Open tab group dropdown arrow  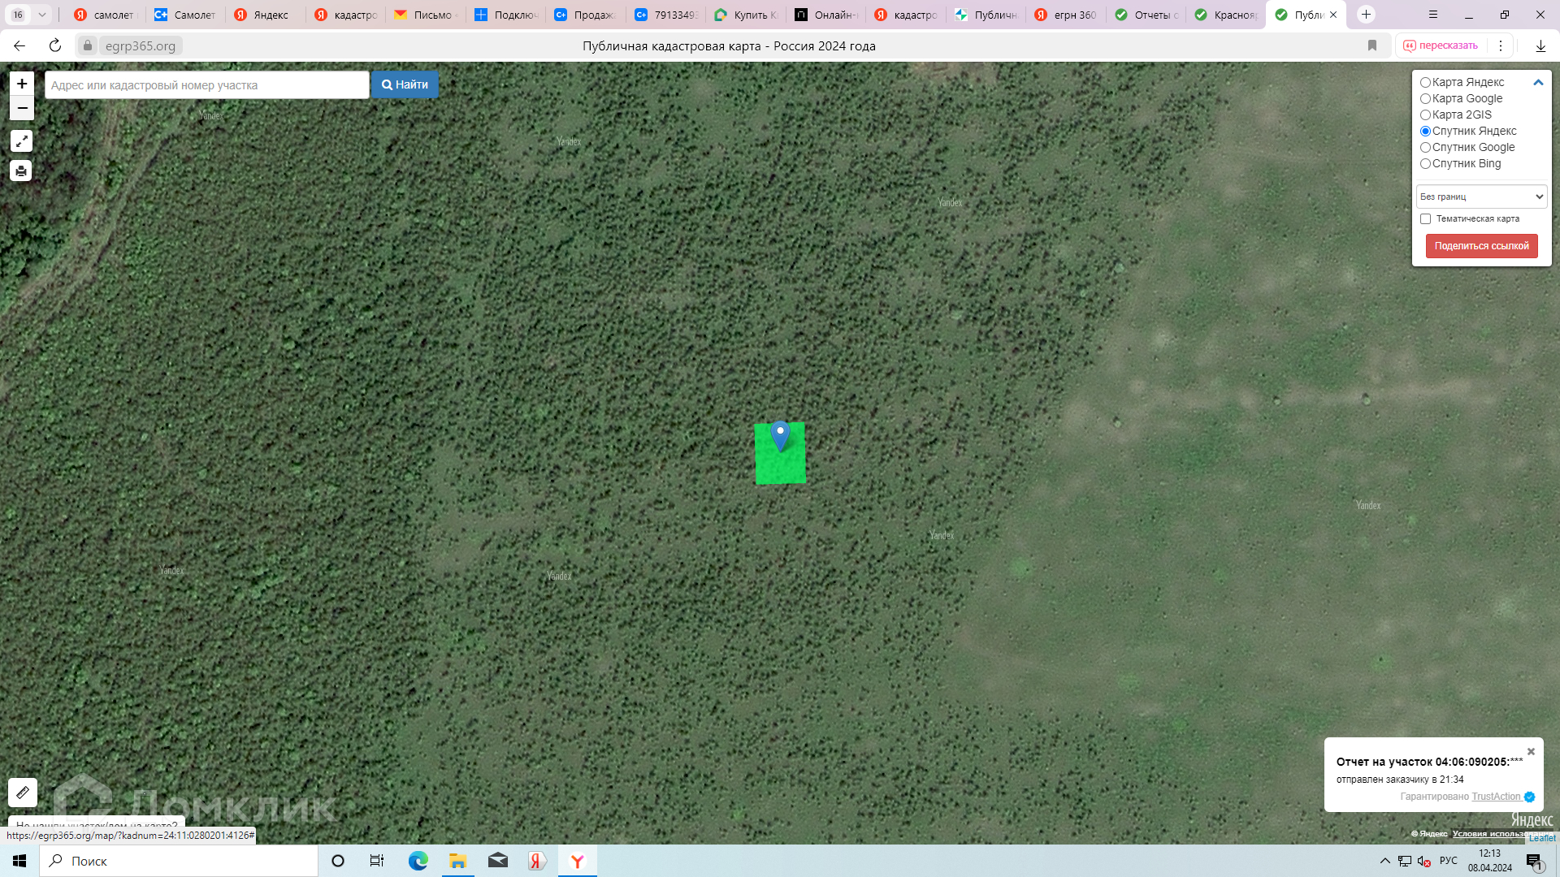(42, 15)
